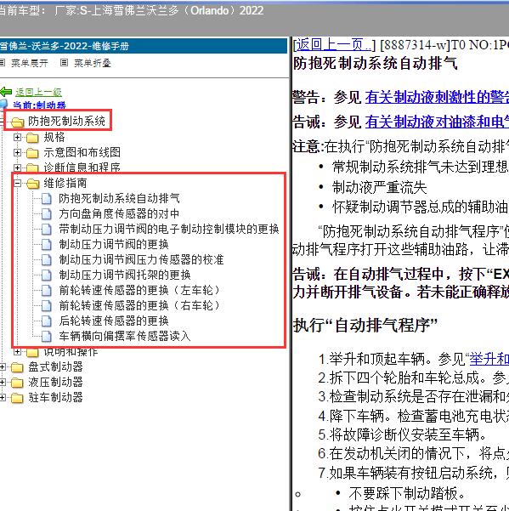Open the 有关制动液刺激性的警告 link
This screenshot has height=511, width=509.
[437, 97]
